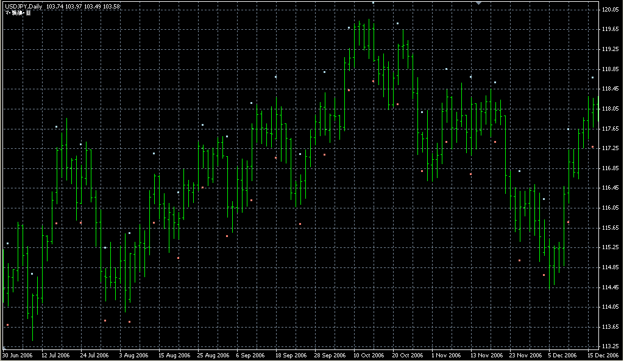Select the indicator label below chart title

coord(18,13)
